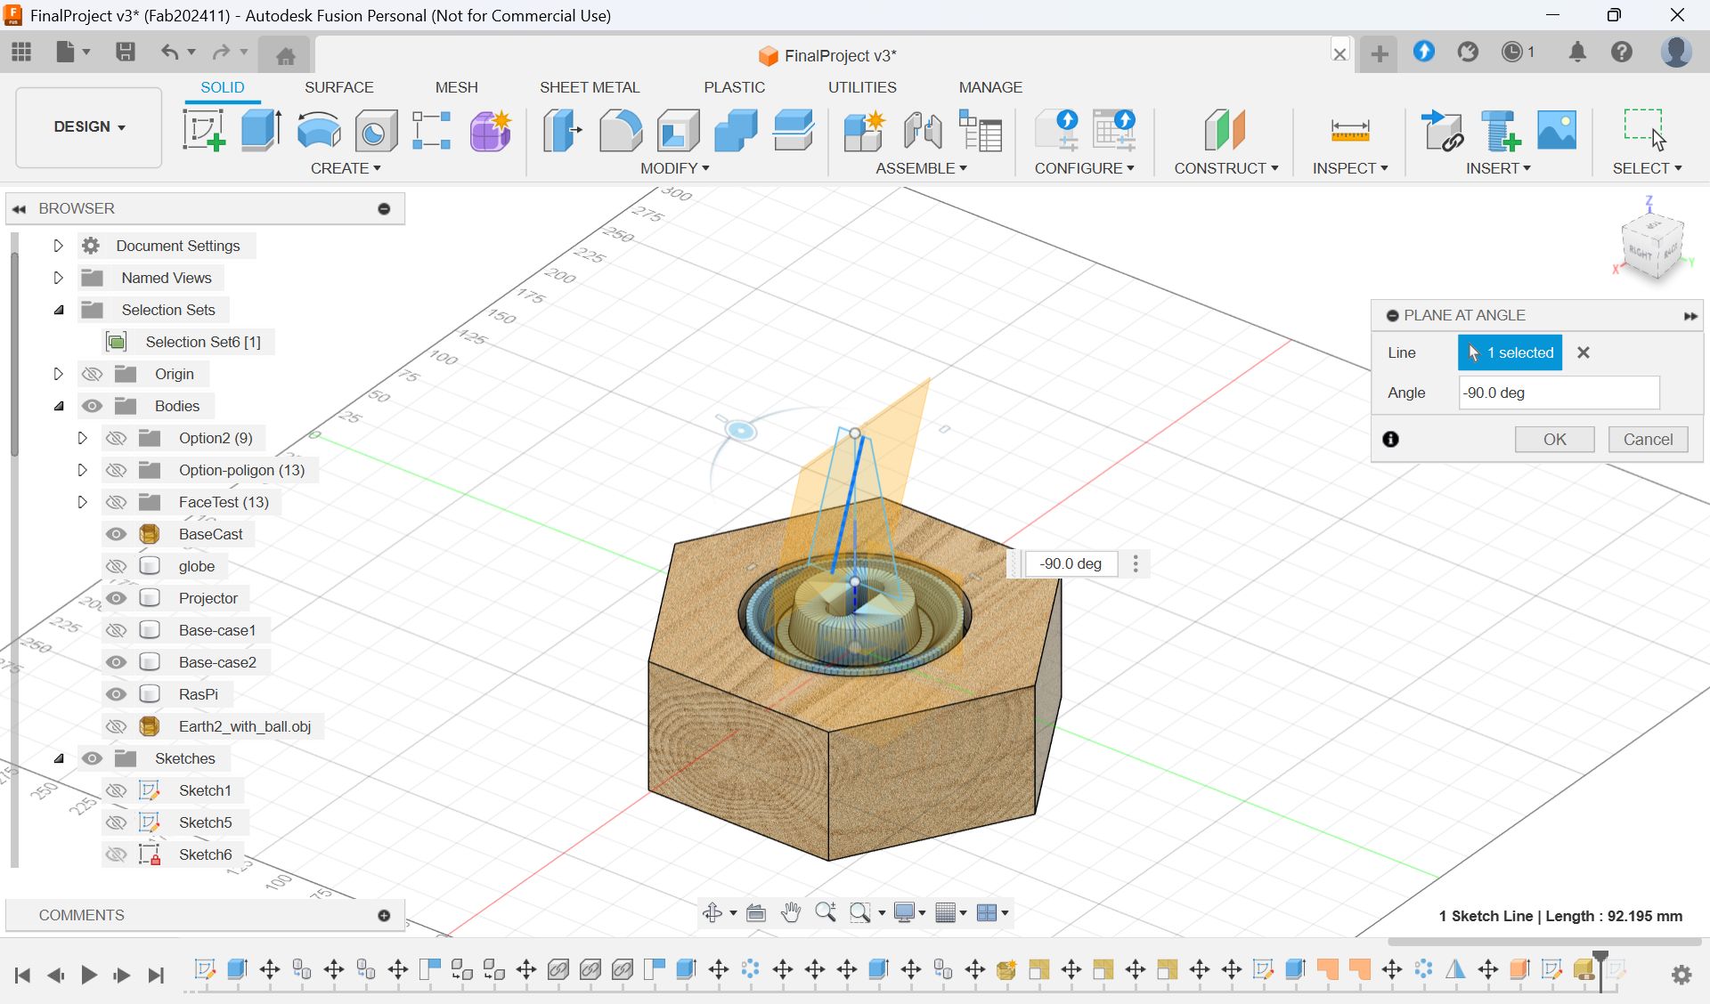This screenshot has width=1710, height=1004.
Task: Open the SHEET METAL tab
Action: (x=590, y=87)
